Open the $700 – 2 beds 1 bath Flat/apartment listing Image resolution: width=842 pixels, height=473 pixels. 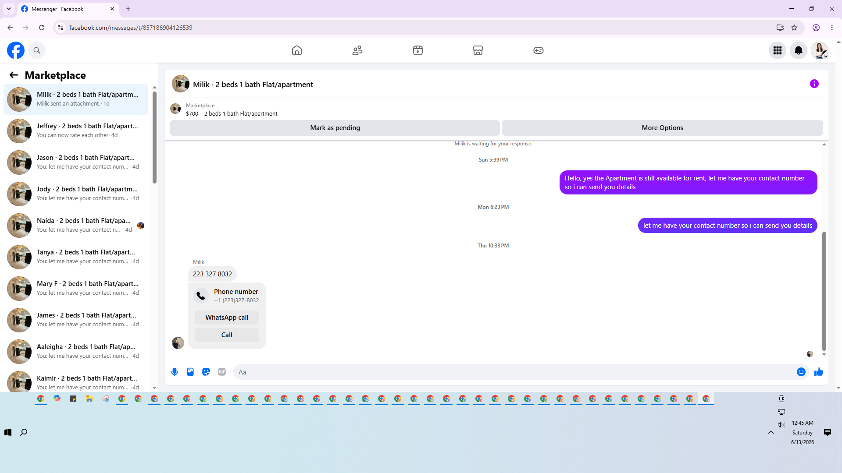[x=232, y=114]
